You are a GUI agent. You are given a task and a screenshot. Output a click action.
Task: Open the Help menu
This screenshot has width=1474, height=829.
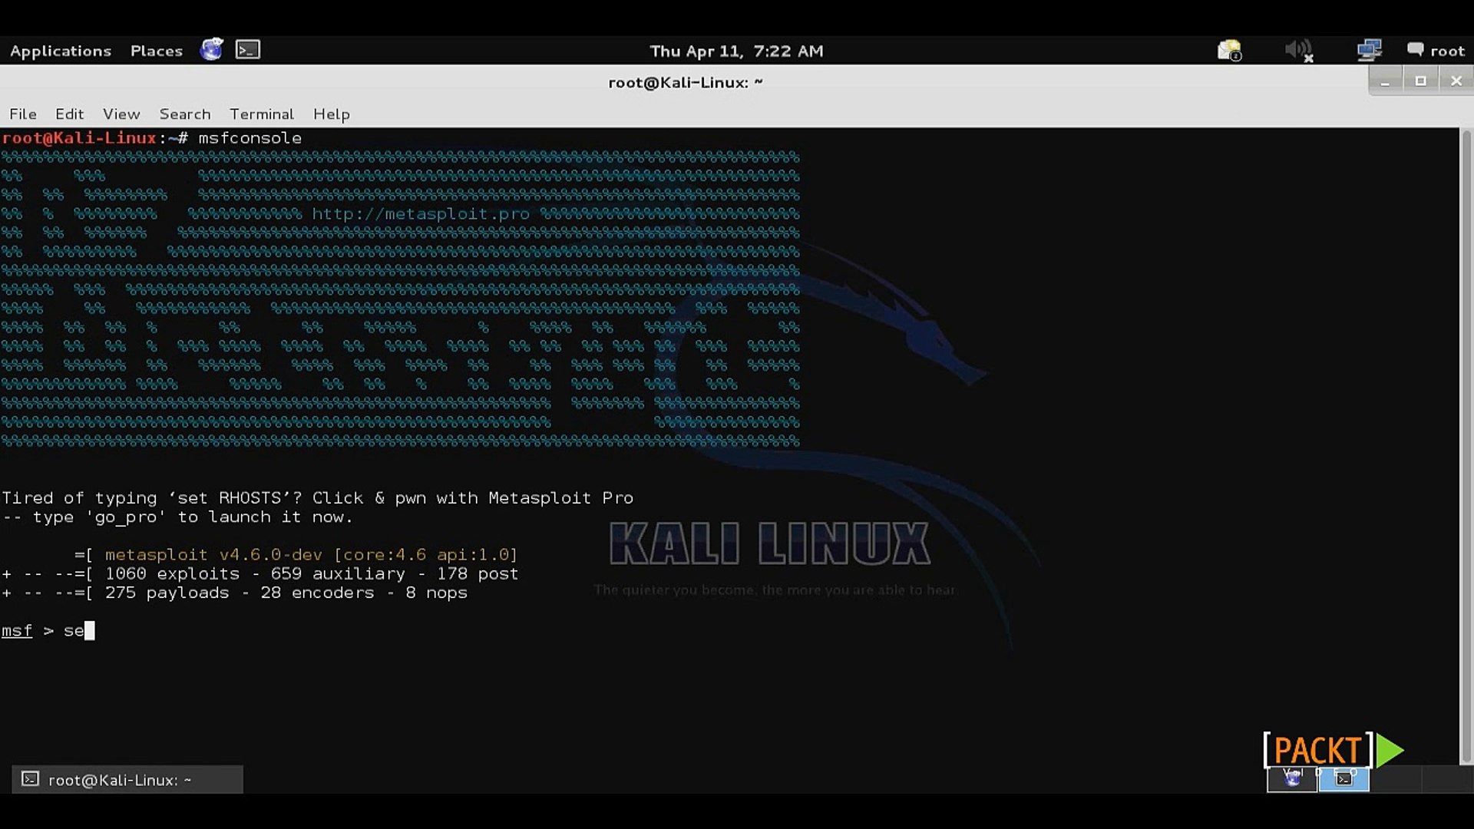click(x=331, y=114)
